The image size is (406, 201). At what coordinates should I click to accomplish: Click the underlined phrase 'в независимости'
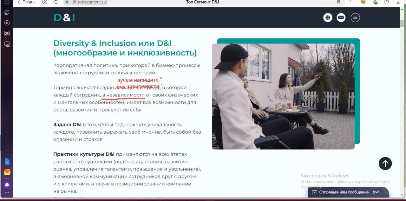(x=123, y=95)
